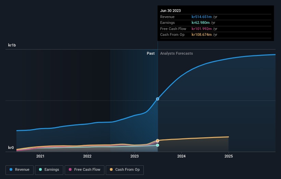This screenshot has height=179, width=281.
Task: Click the 2021 x-axis label
Action: pos(40,156)
